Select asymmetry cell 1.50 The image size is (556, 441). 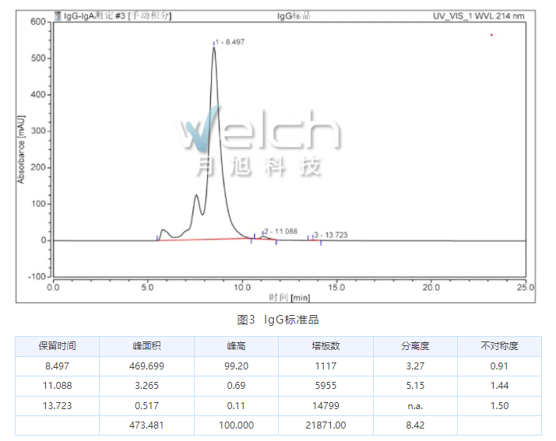(x=499, y=405)
